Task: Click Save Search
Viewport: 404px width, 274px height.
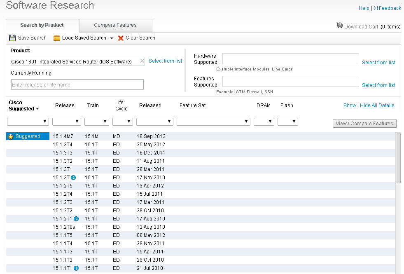Action: pyautogui.click(x=32, y=38)
